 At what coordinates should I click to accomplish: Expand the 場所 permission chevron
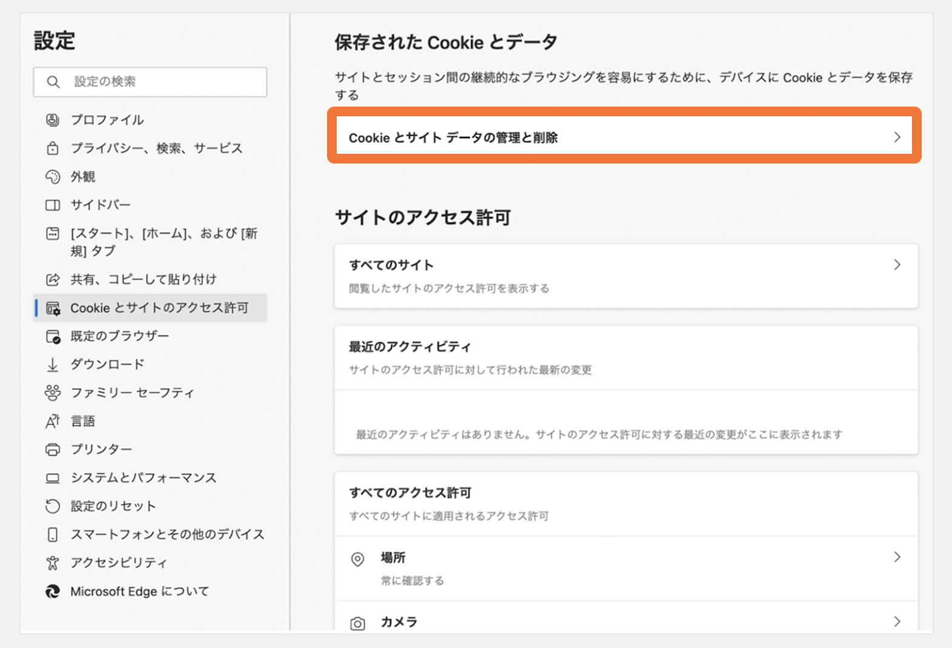(x=897, y=557)
